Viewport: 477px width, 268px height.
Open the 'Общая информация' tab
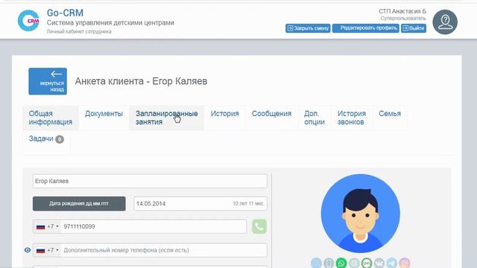[51, 118]
